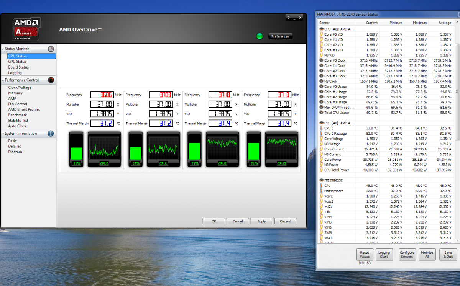
Task: Click the help question mark in OverDrive titlebar
Action: pos(289,18)
